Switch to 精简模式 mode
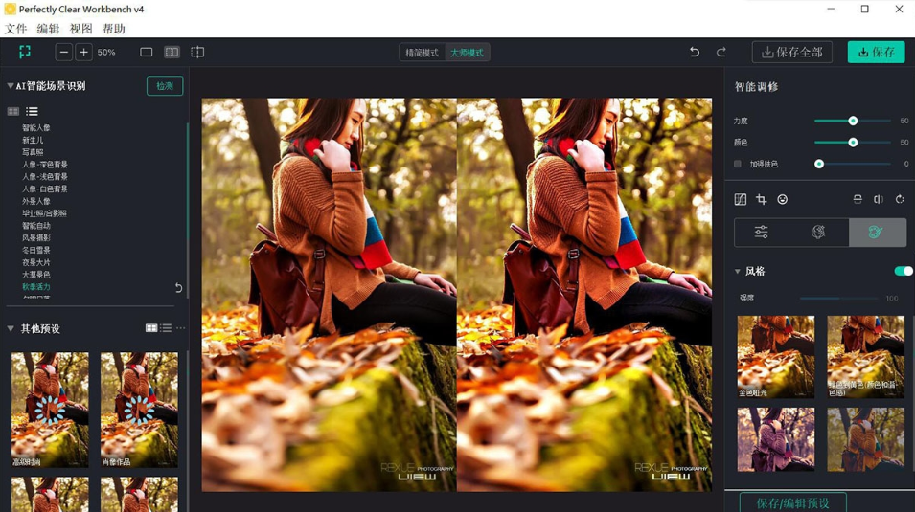915x512 pixels. [x=422, y=53]
